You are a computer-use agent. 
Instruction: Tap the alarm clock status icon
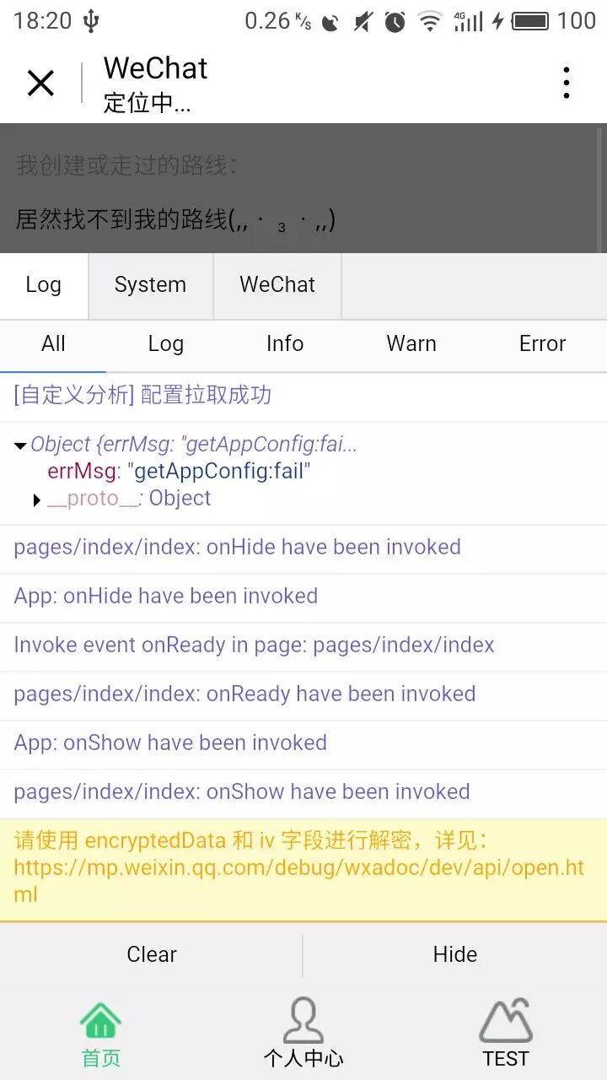click(x=395, y=21)
